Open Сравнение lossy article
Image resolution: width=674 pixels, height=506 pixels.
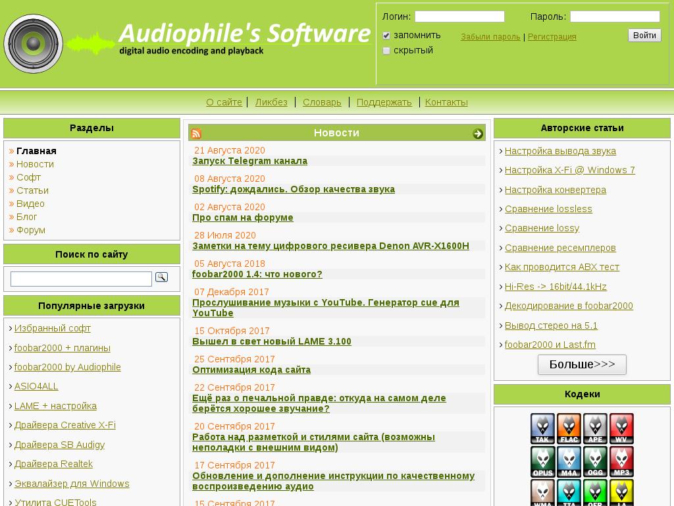click(542, 228)
